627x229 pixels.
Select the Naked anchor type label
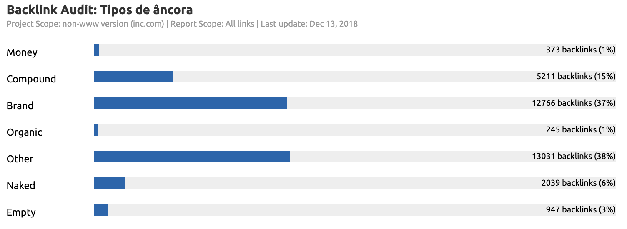point(21,186)
